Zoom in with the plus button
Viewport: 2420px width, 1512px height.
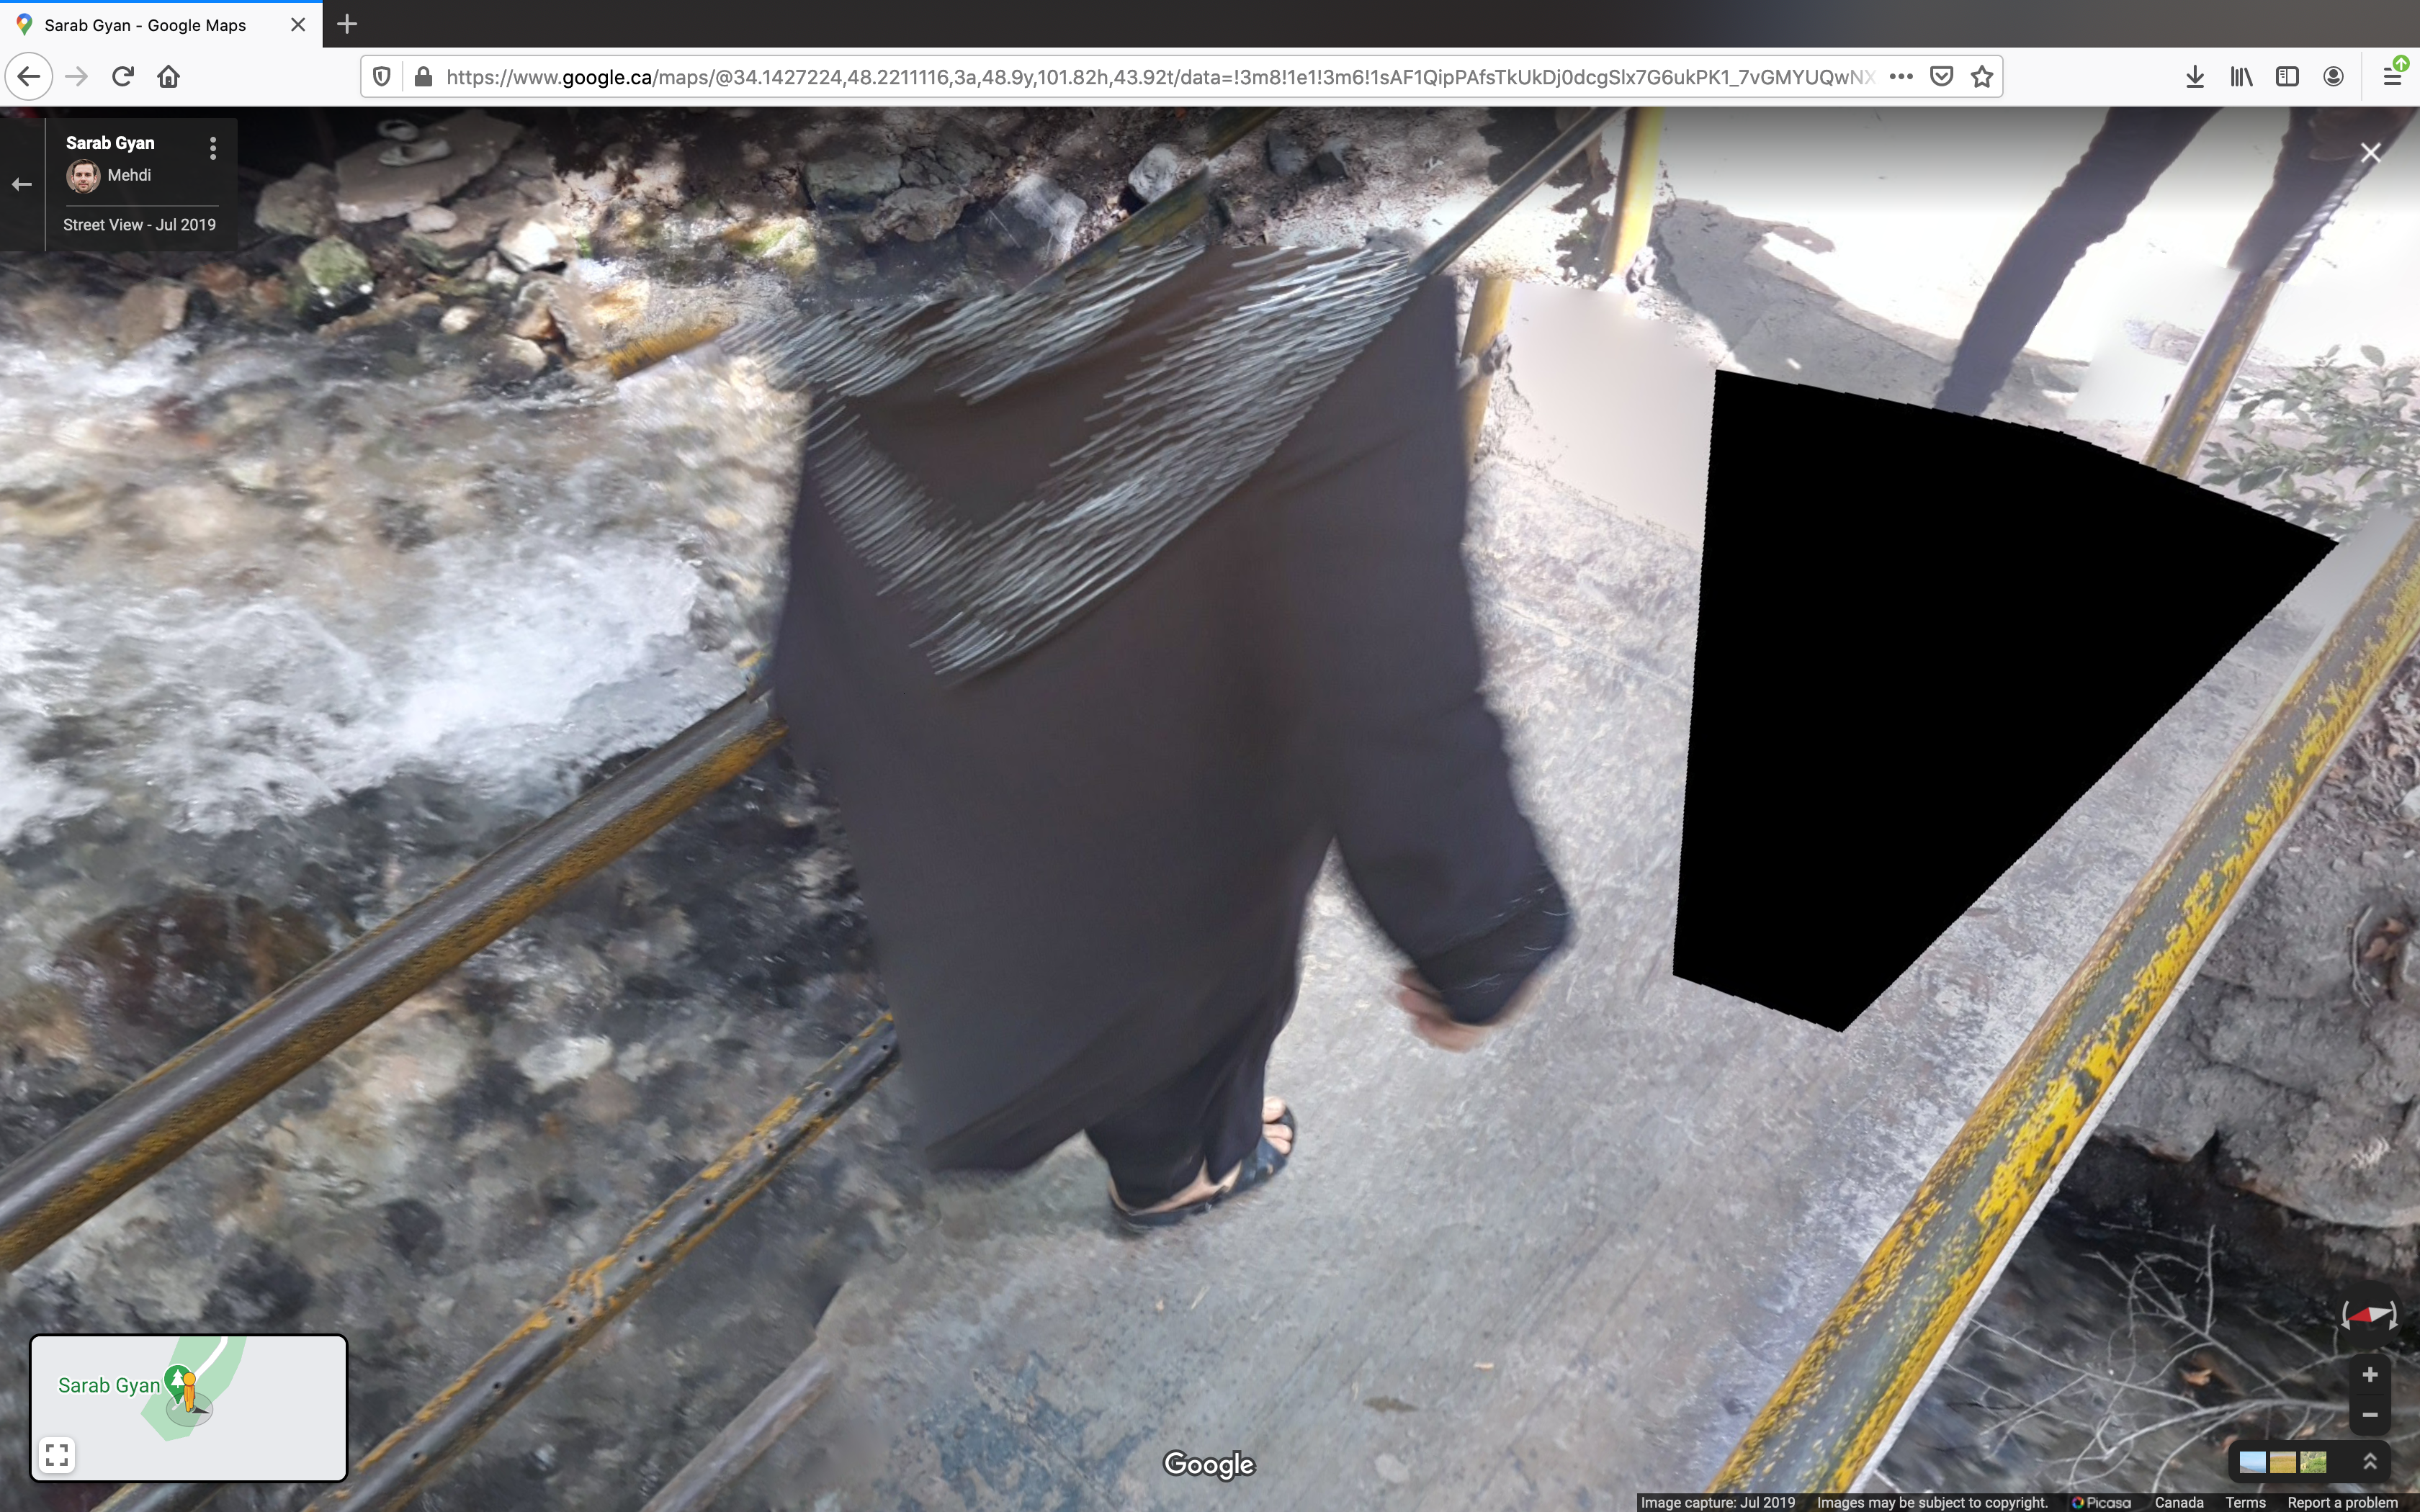click(x=2369, y=1375)
